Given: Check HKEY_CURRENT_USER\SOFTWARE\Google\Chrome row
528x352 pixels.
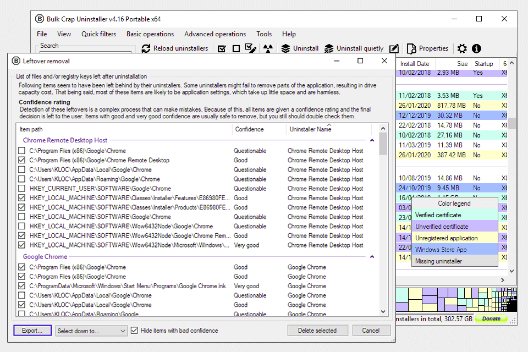Looking at the screenshot, I should pyautogui.click(x=21, y=188).
